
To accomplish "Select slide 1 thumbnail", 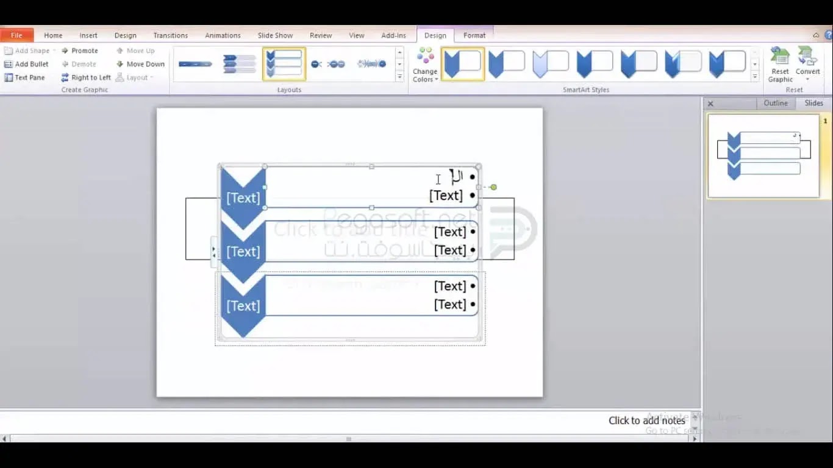I will coord(763,155).
